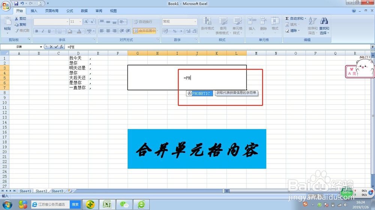
Task: Click the font color A button
Action: [79, 31]
